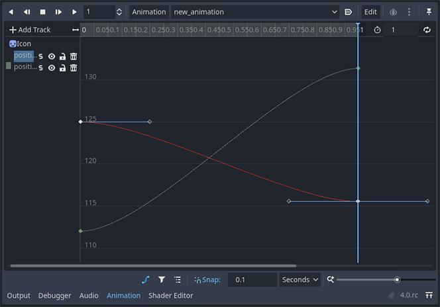
Task: Open the three-dot animation tools menu
Action: click(x=410, y=12)
